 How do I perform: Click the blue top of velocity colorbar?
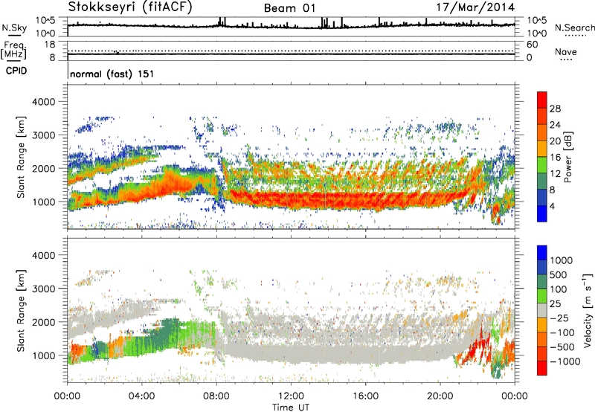[x=542, y=253]
